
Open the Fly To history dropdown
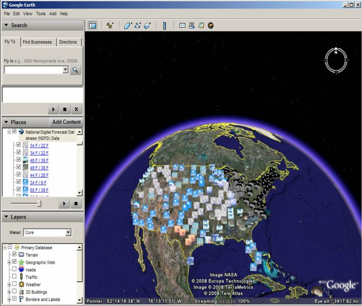[x=65, y=70]
